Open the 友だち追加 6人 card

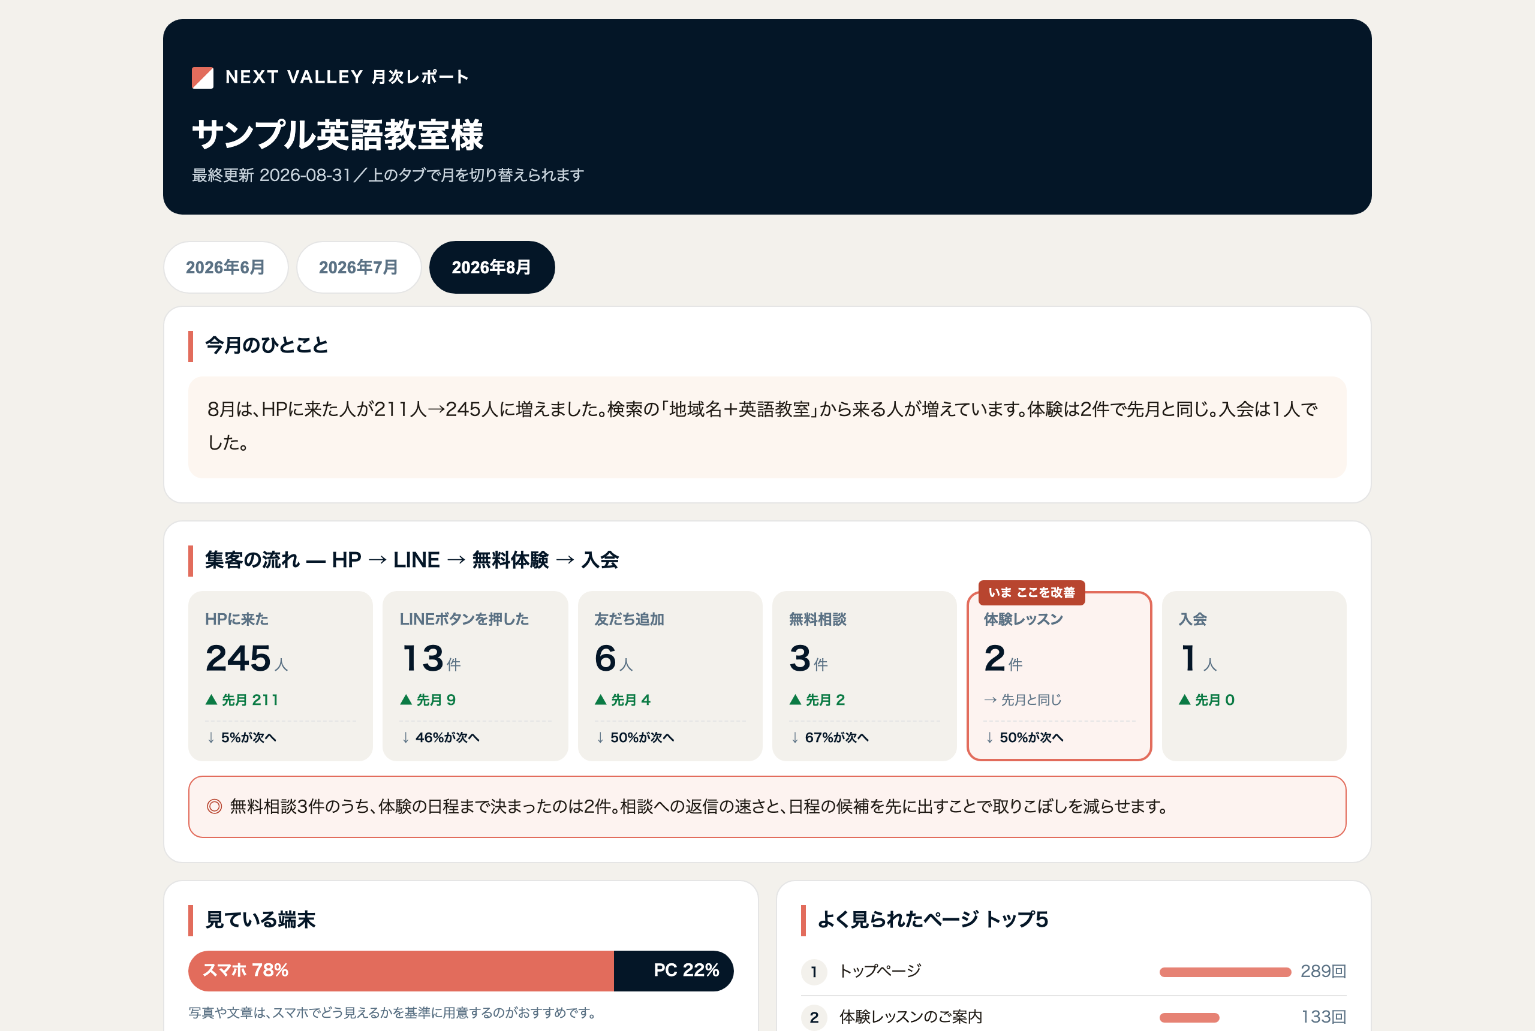coord(670,676)
